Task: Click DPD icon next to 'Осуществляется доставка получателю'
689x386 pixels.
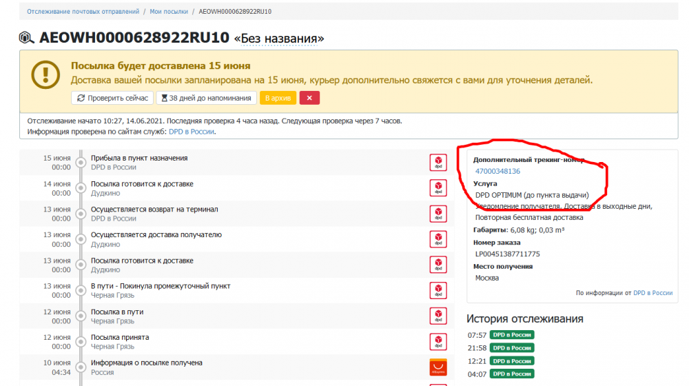Action: click(438, 239)
